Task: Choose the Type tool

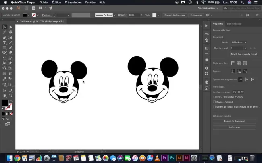Action: click(4, 43)
